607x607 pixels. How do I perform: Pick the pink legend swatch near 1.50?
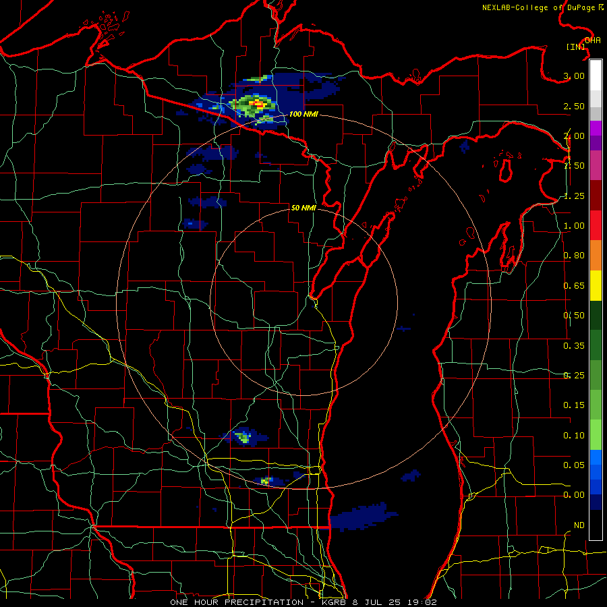point(596,165)
